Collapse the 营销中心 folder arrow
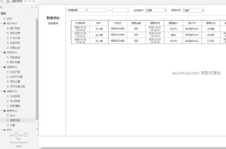 1,67
